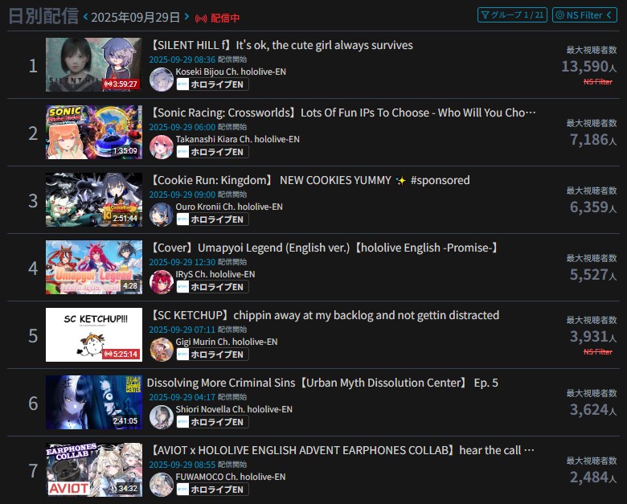
Task: Open the Urban Myth Dissolution Center thumbnail
Action: (x=94, y=403)
